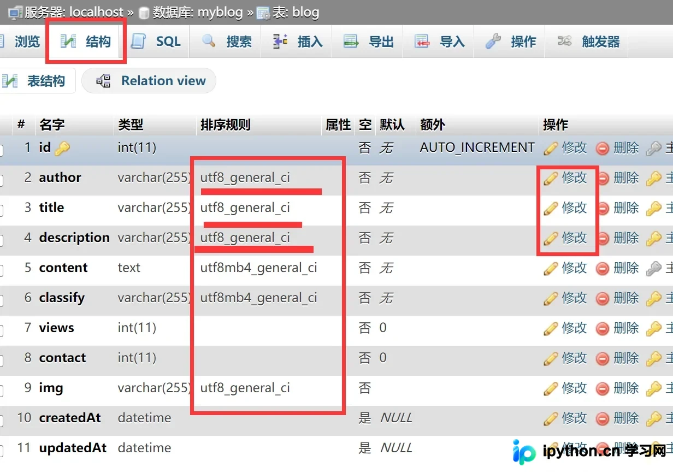
Task: Click the pencil edit icon for author column
Action: point(551,178)
